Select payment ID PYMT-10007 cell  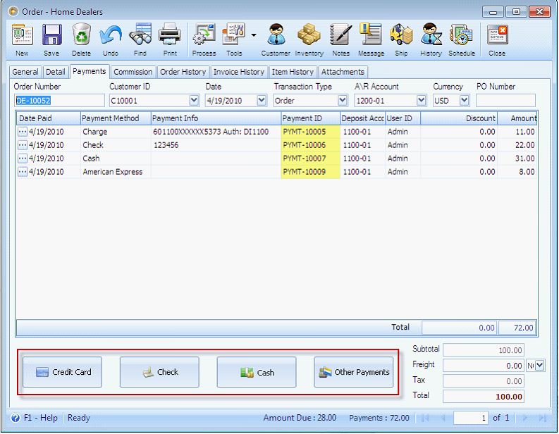[x=310, y=159]
